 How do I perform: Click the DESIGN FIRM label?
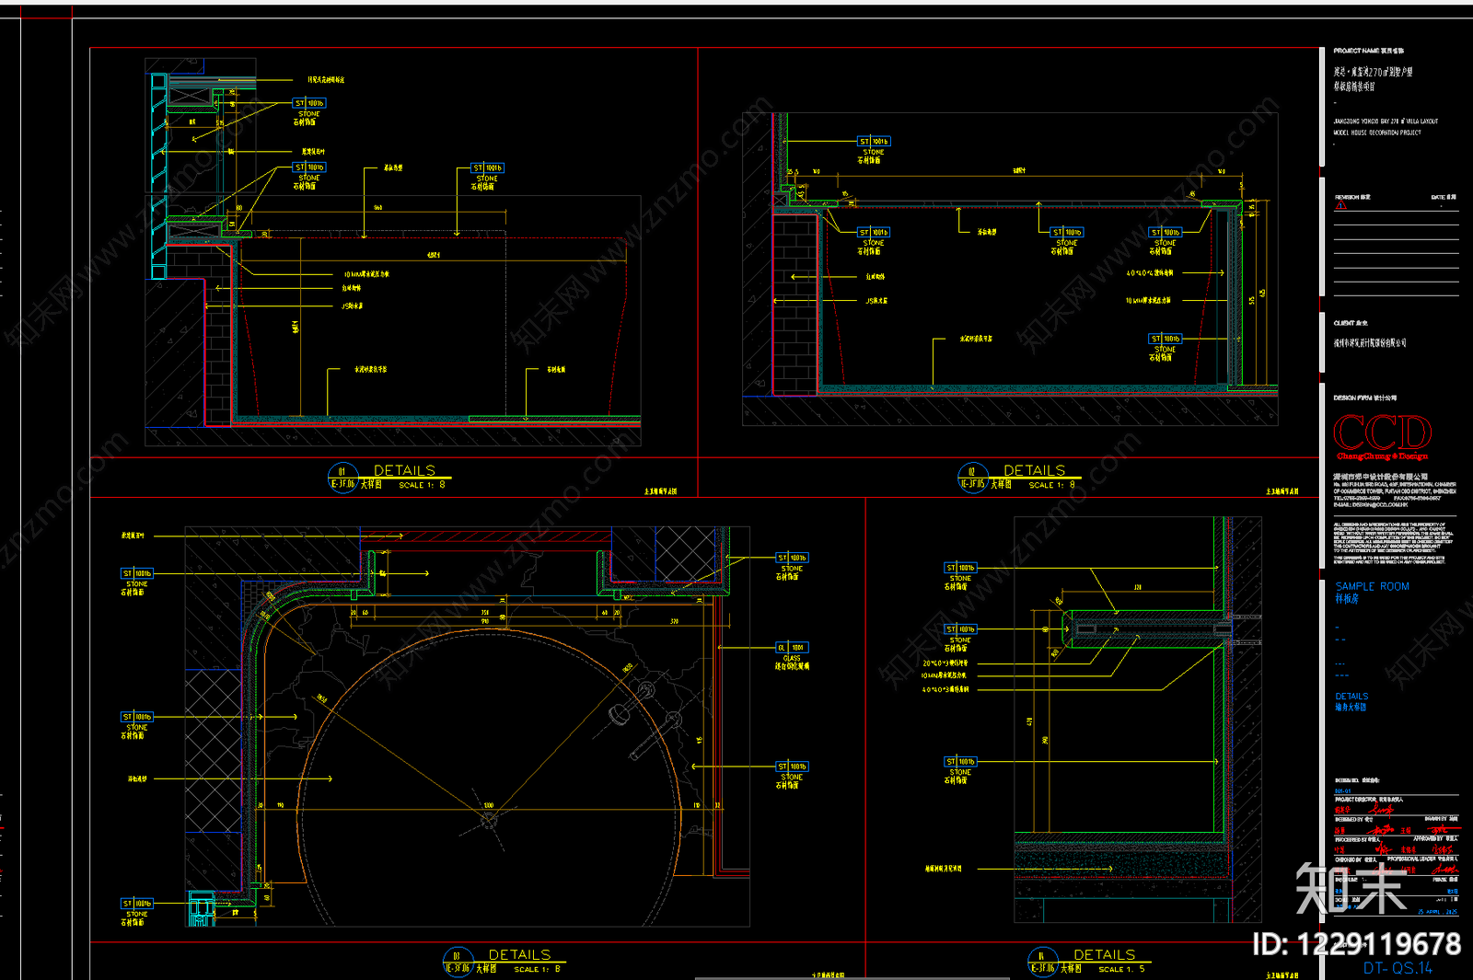coord(1364,398)
